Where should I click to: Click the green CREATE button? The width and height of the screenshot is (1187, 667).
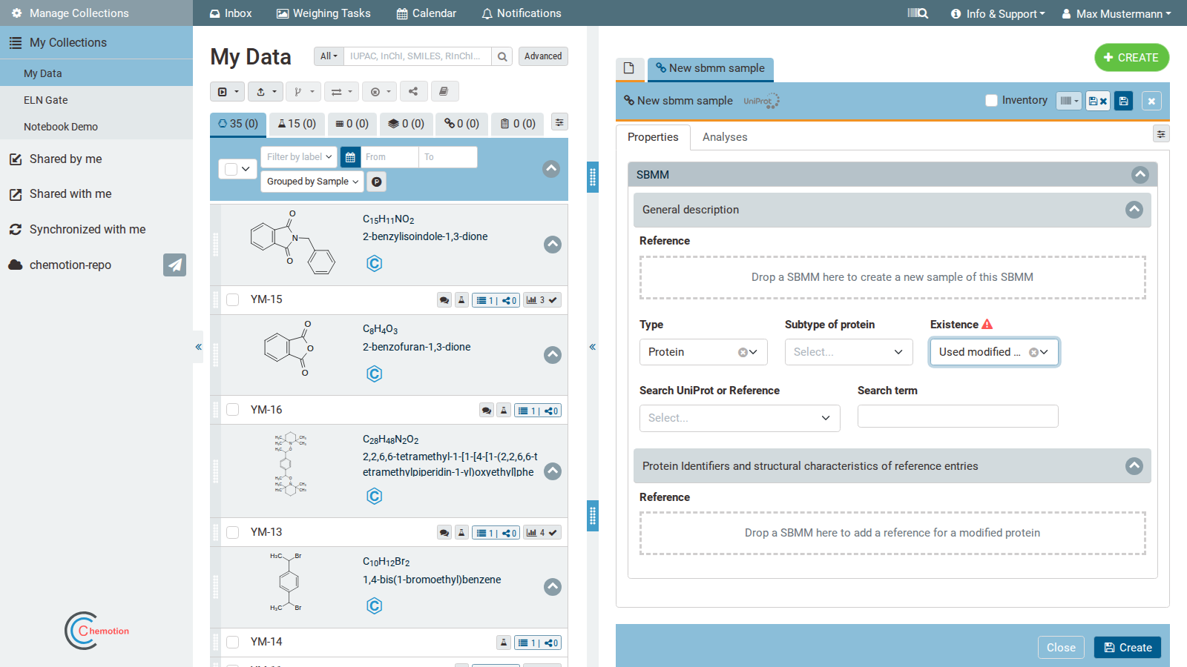pyautogui.click(x=1131, y=58)
